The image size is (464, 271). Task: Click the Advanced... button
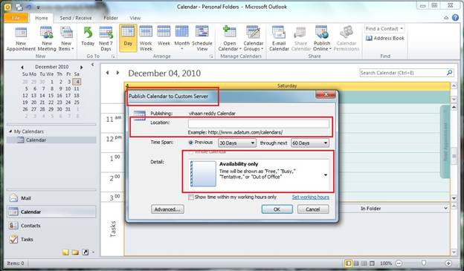167,209
